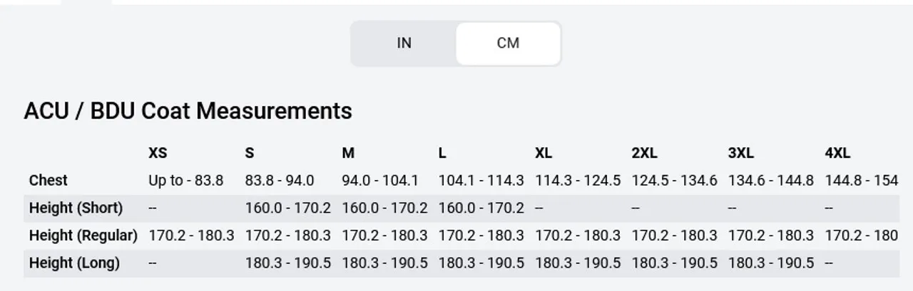Select the 4XL size column header
This screenshot has width=913, height=291.
click(837, 153)
